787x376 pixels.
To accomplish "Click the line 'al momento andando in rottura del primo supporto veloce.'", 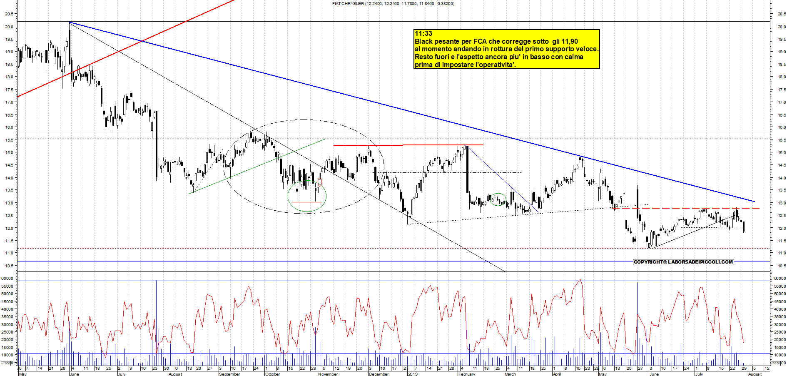I will (x=507, y=49).
